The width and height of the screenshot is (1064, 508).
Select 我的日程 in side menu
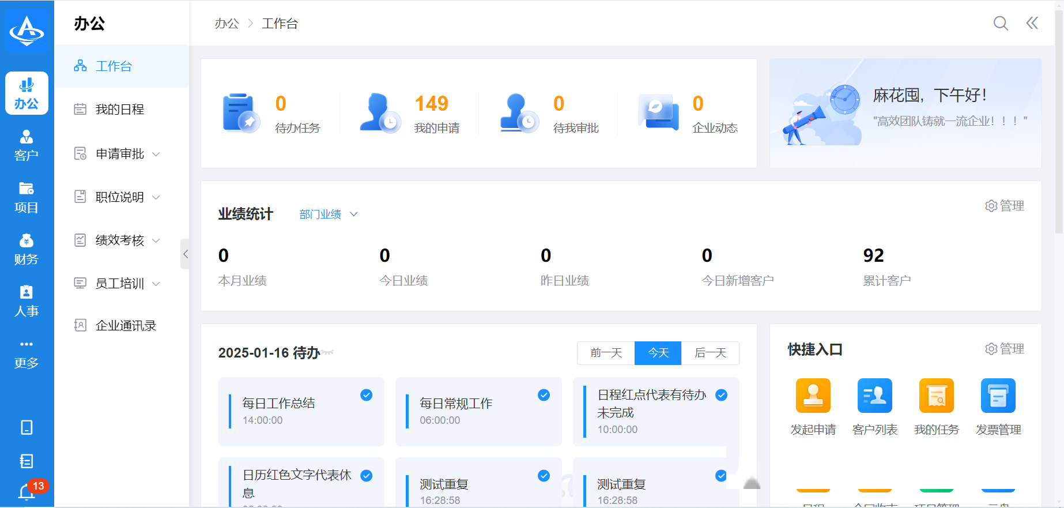[x=120, y=110]
